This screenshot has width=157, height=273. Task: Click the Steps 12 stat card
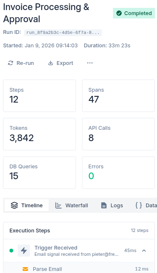[39, 95]
